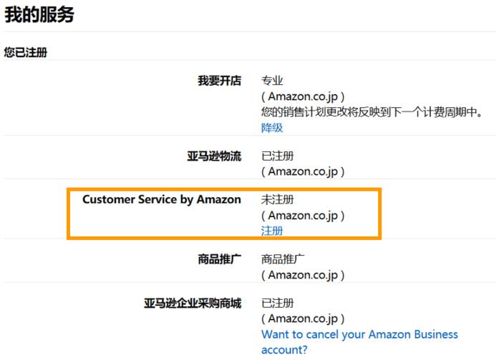Click Amazon.co.jp under Customer Service row
This screenshot has height=357, width=496.
(x=303, y=216)
